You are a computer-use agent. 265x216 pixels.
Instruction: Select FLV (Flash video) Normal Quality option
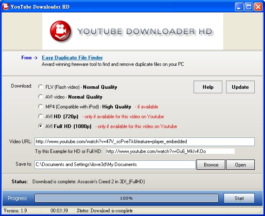pos(40,87)
